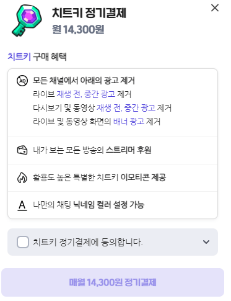Select the 닉네임 컬러 설정 가능 row
Screen dimensions: 231x301
point(113,205)
